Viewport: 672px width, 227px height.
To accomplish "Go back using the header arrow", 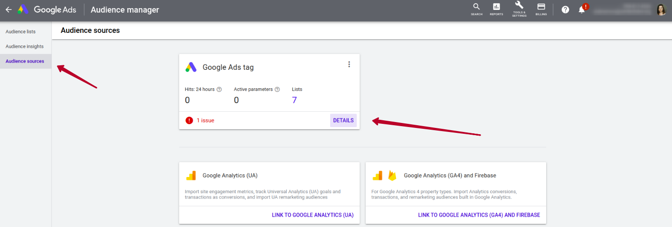I will click(x=9, y=9).
